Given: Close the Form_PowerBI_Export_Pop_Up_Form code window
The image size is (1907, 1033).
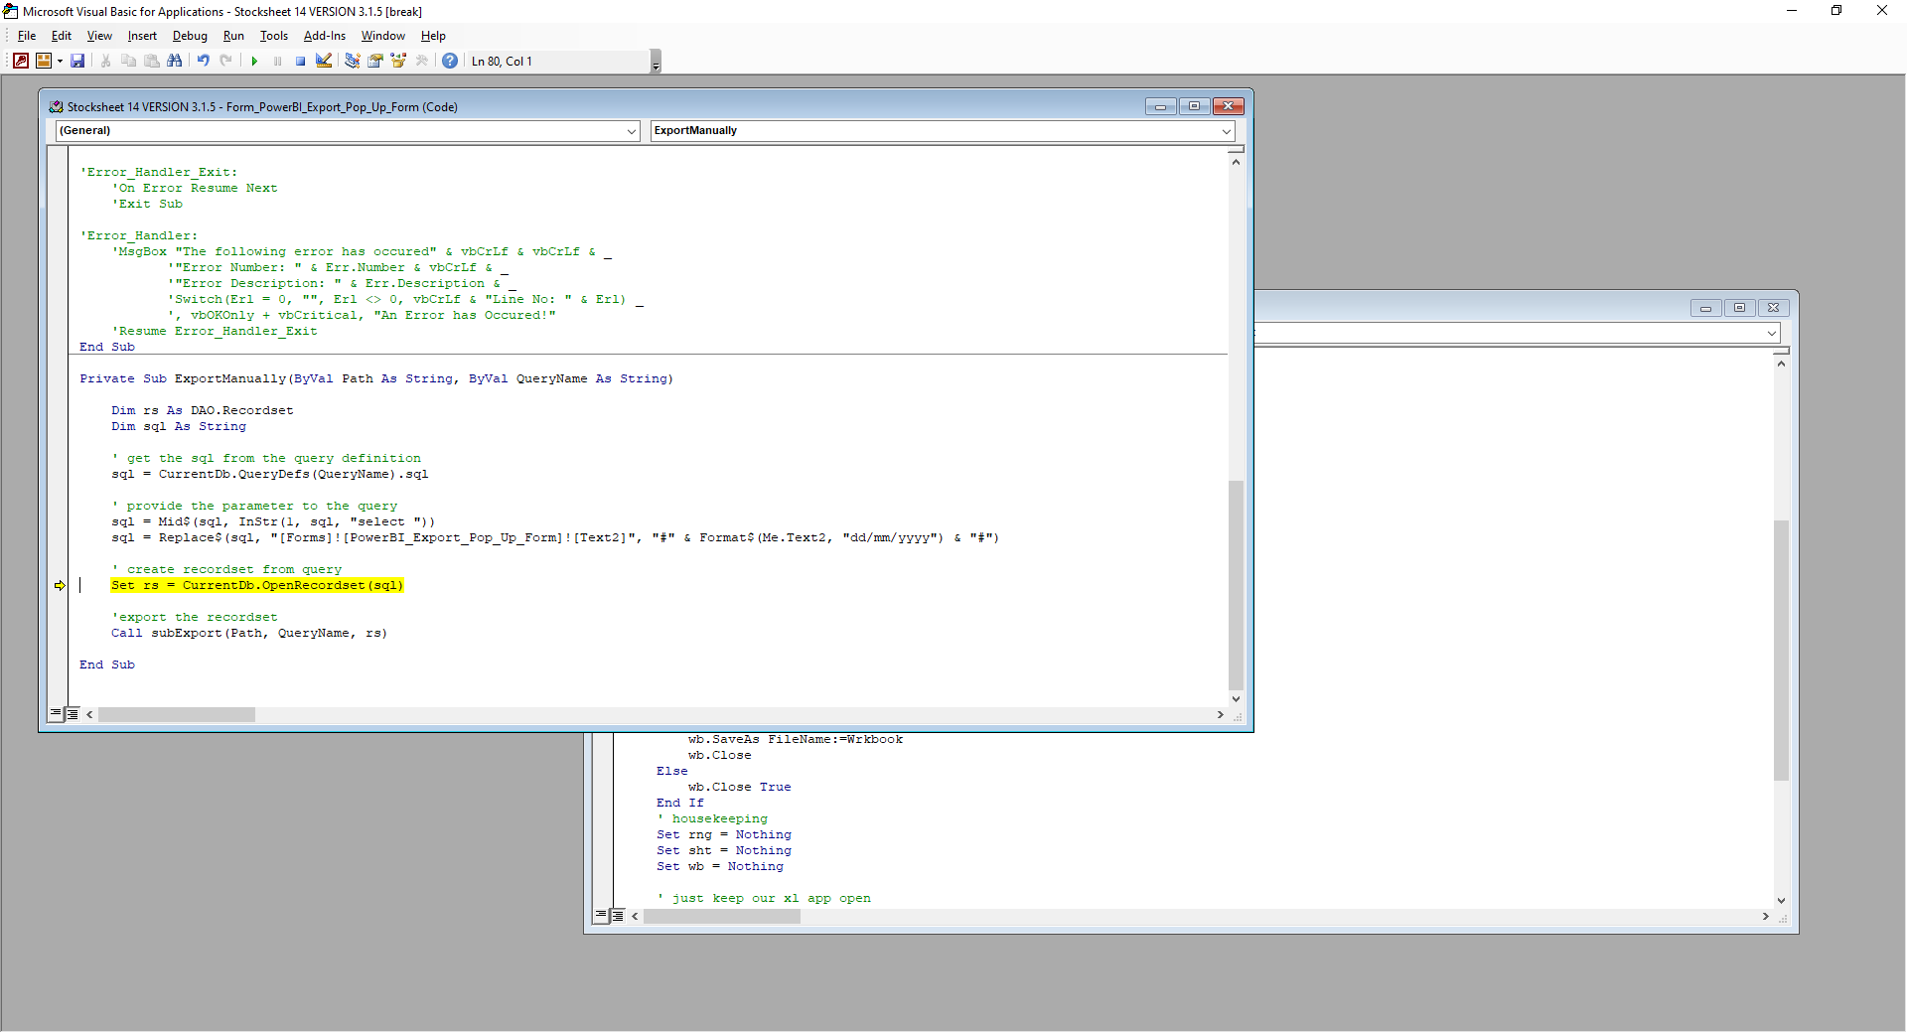Looking at the screenshot, I should tap(1228, 106).
